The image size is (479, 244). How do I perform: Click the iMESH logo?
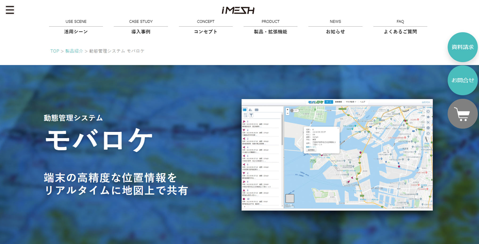coord(238,10)
